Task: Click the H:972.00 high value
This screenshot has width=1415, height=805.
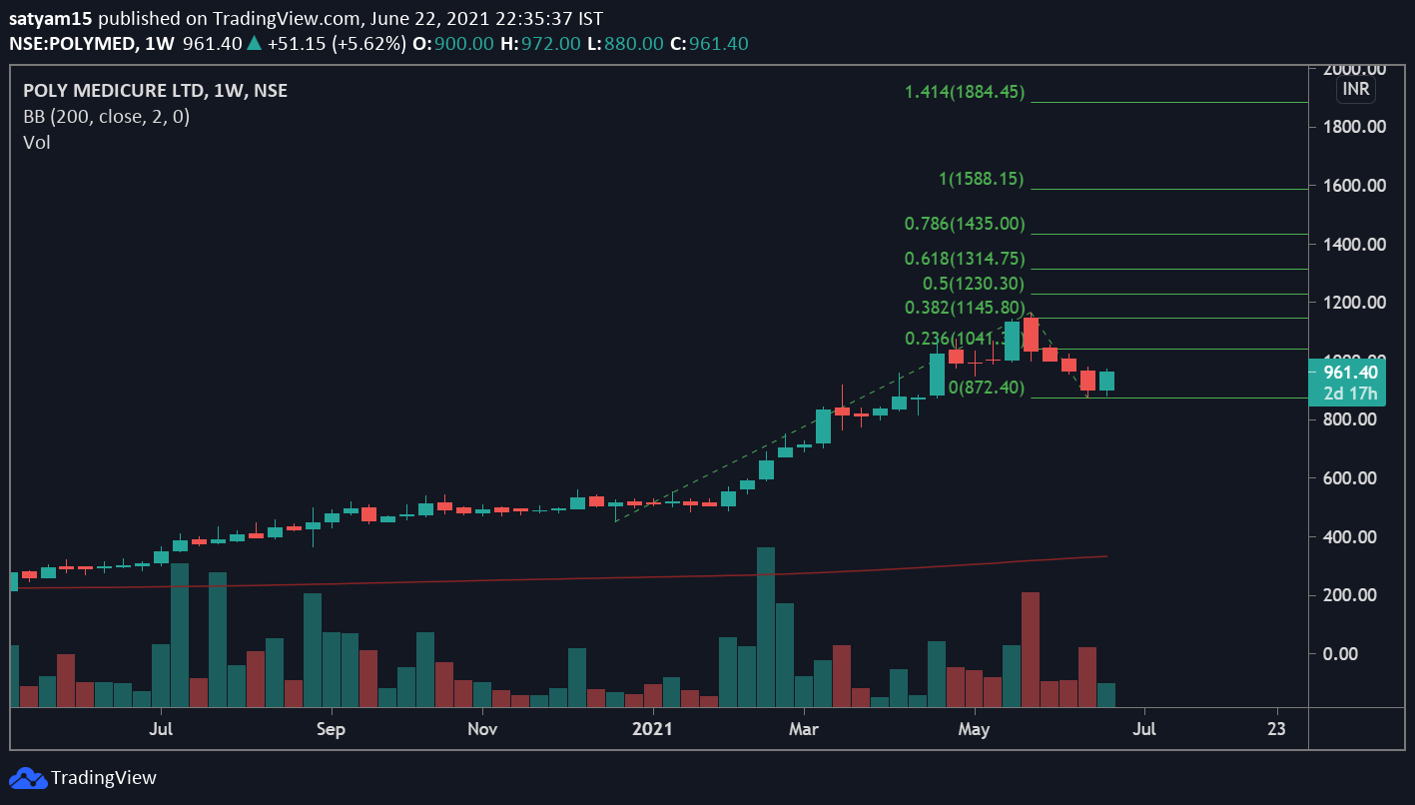Action: (540, 44)
